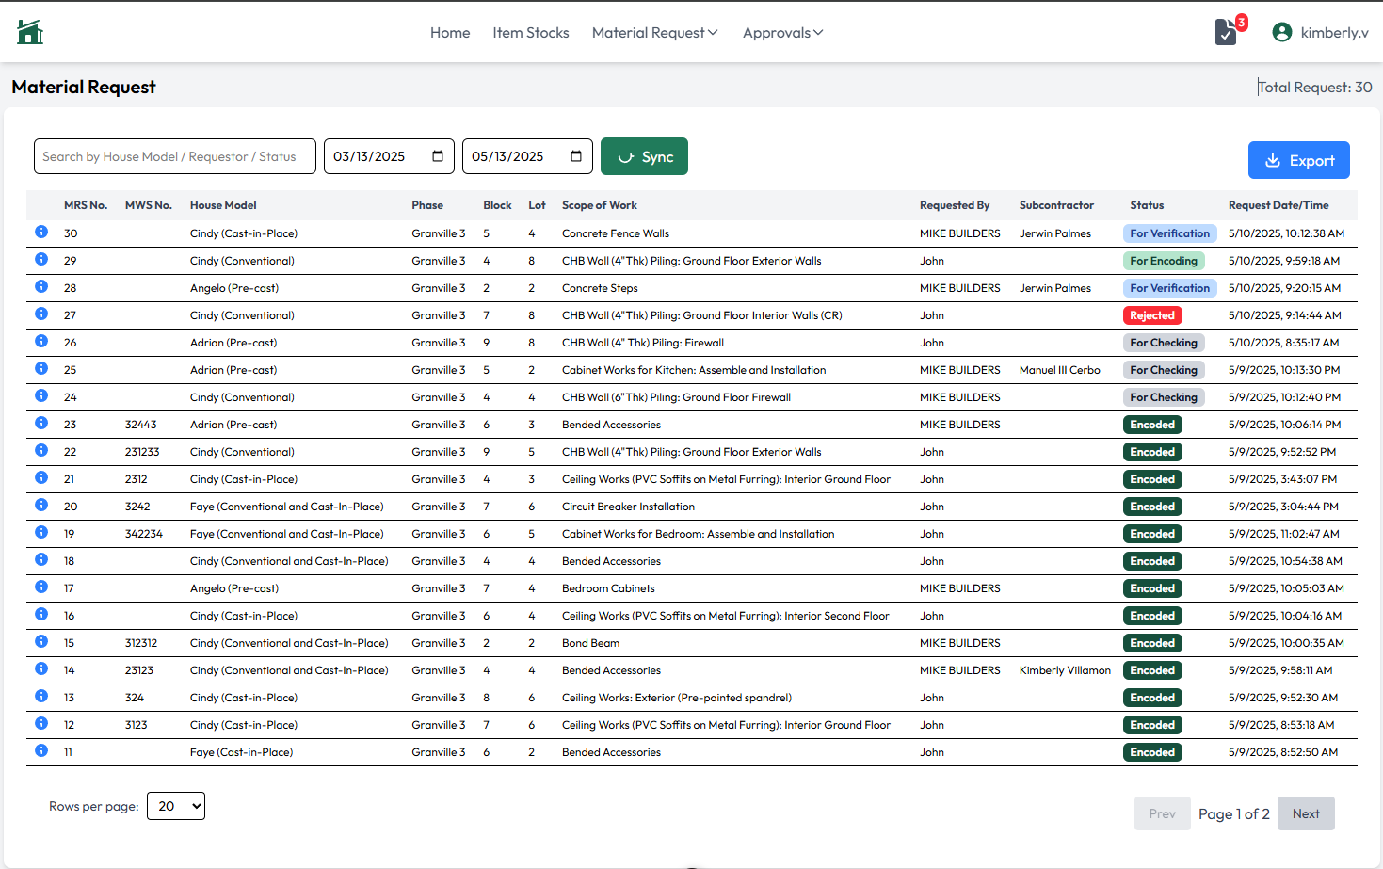The width and height of the screenshot is (1383, 869).
Task: Open the notifications task icon with badge
Action: point(1226,32)
